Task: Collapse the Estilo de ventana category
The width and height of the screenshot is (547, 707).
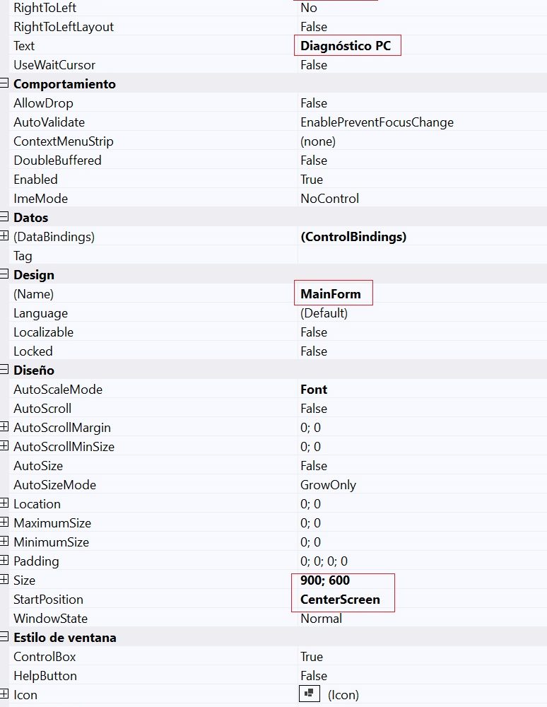Action: [x=4, y=638]
